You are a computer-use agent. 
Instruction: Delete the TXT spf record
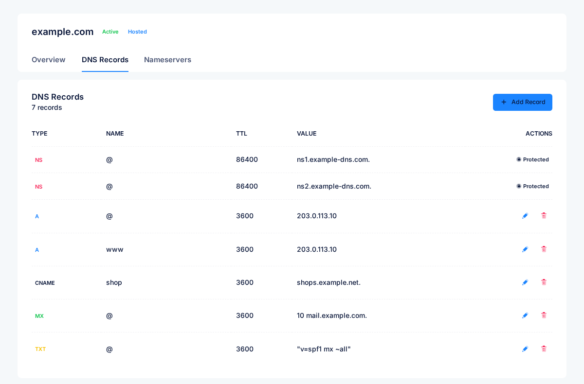tap(544, 349)
